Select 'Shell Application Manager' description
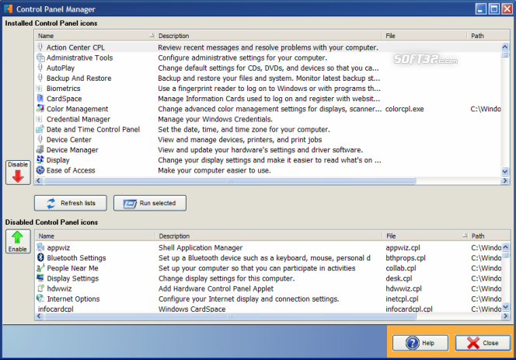516x360 pixels. (200, 248)
